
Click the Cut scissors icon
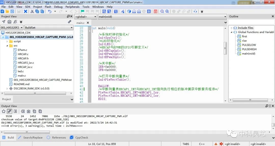click(32, 11)
